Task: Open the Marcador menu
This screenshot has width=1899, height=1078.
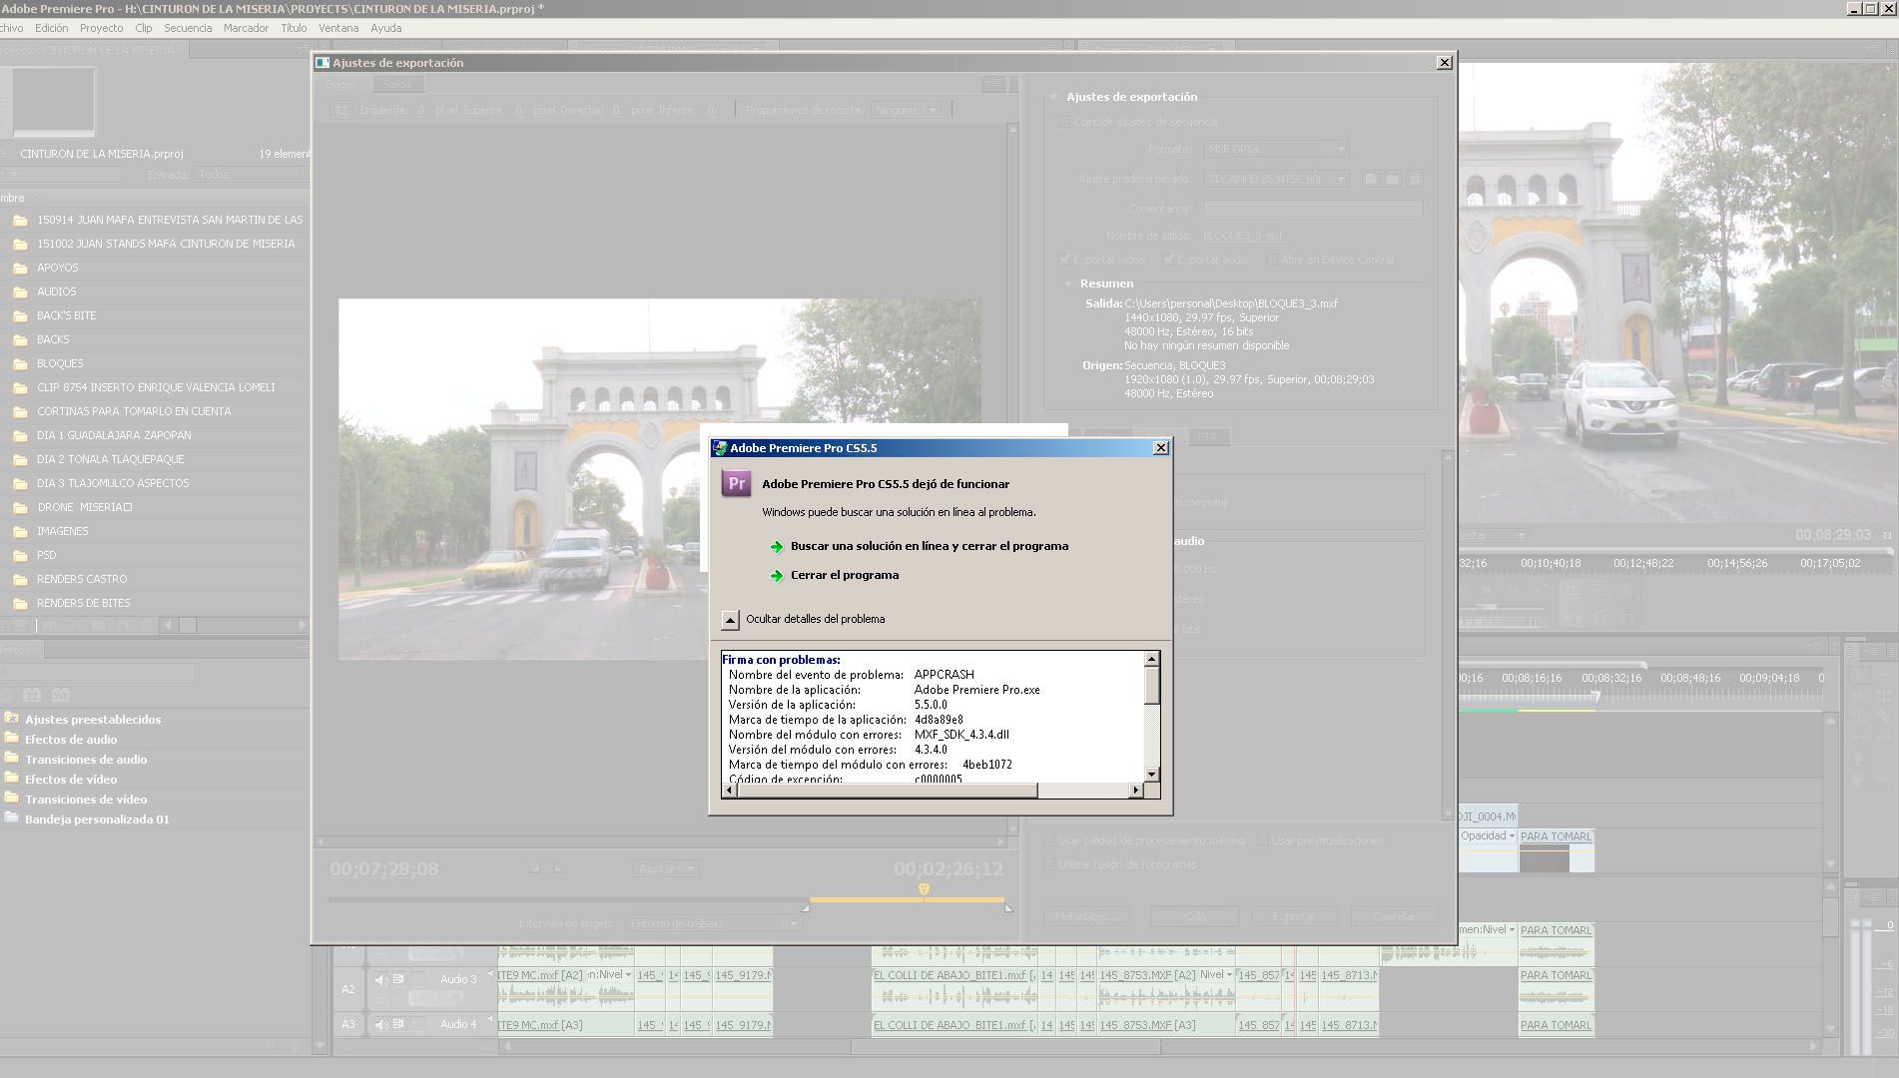Action: pos(246,28)
